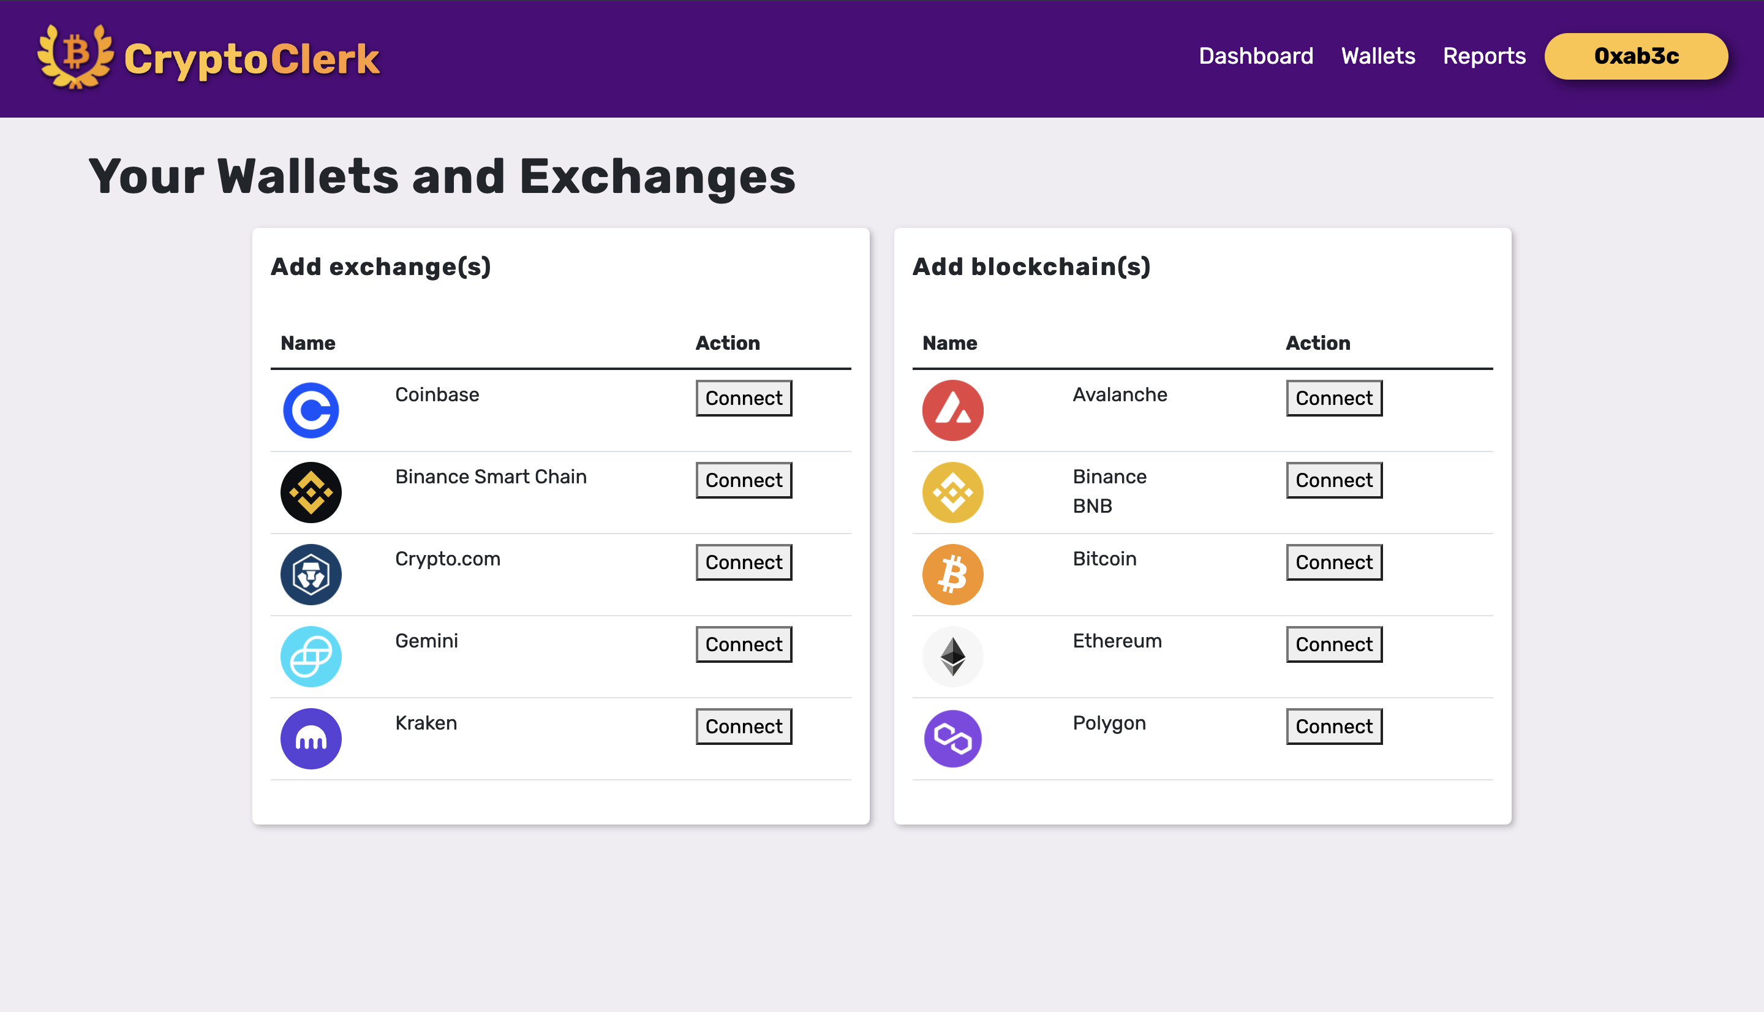
Task: Connect the Polygon blockchain
Action: [x=1333, y=726]
